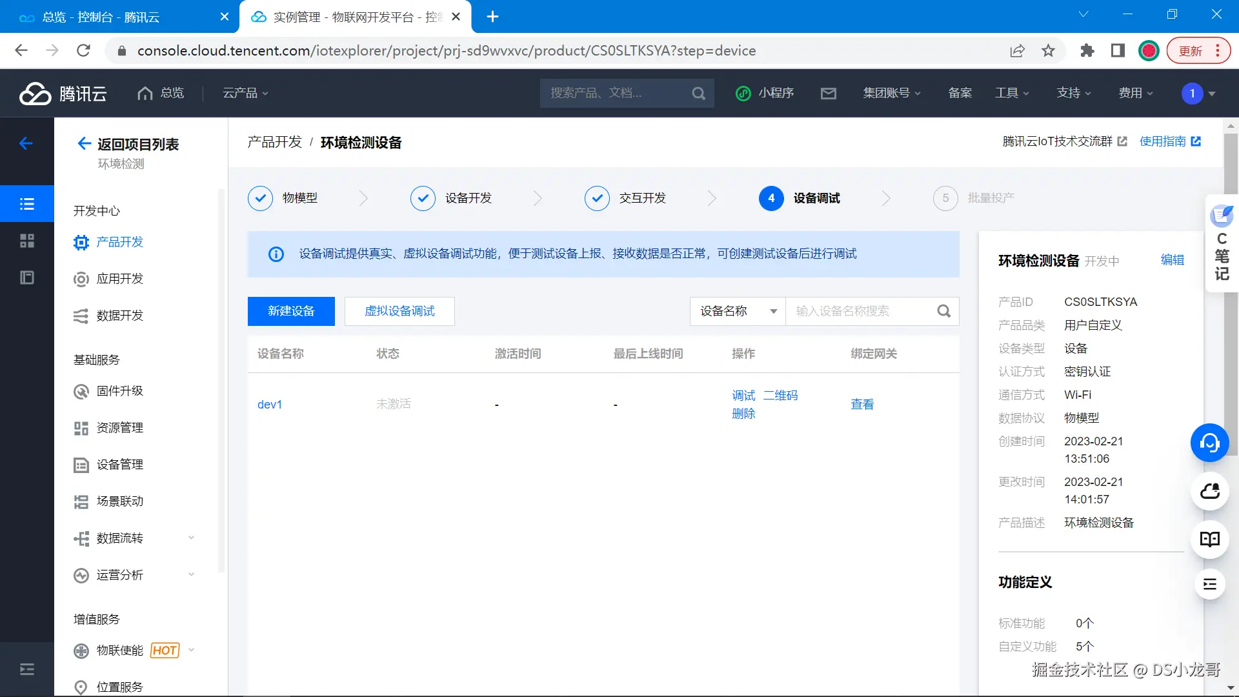The width and height of the screenshot is (1239, 697).
Task: Open 设备管理 in the sidebar
Action: [120, 464]
